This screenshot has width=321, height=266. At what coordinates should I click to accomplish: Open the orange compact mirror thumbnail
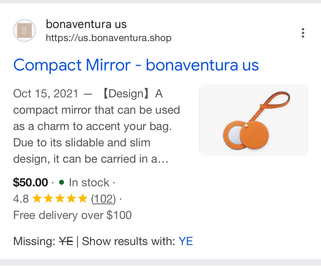click(253, 120)
